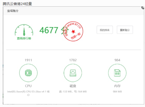The image size is (145, 107).
Task: Click the 我的排名 button
Action: (x=105, y=30)
